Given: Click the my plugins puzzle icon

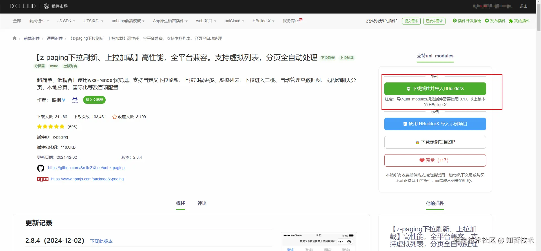Looking at the screenshot, I should coord(511,21).
